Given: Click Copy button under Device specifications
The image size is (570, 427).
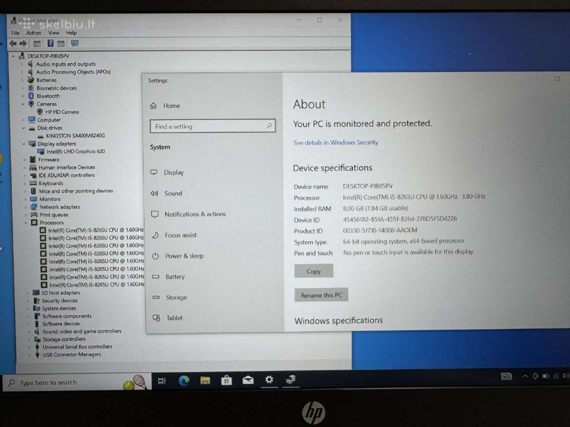Looking at the screenshot, I should coord(313,271).
